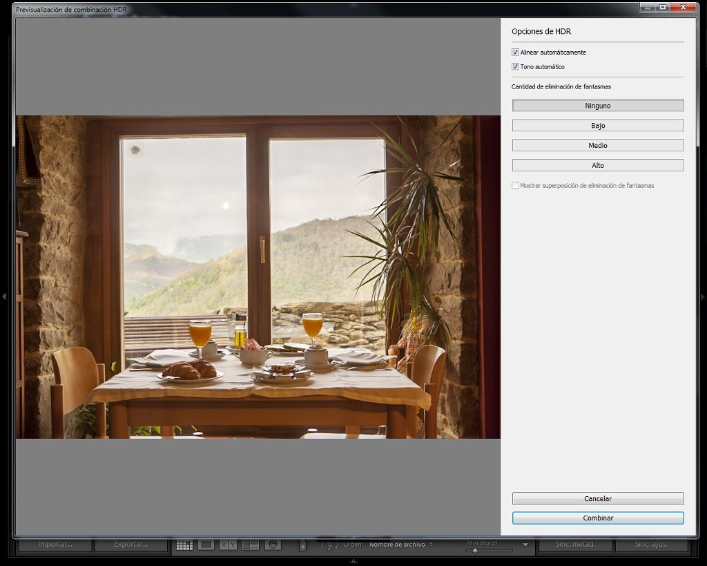This screenshot has width=707, height=566.
Task: Switch to grid view icon in Lightroom
Action: (x=184, y=545)
